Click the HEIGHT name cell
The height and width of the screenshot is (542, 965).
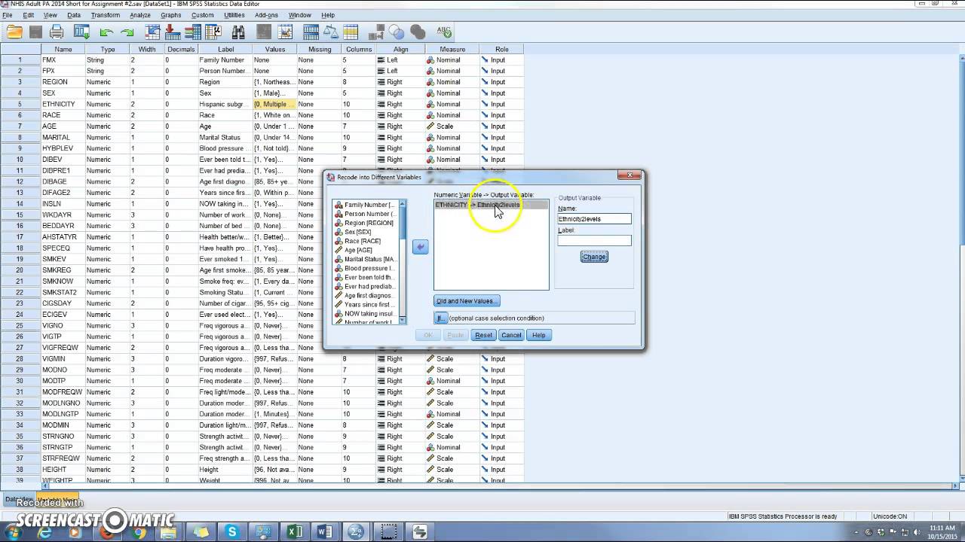pyautogui.click(x=63, y=469)
